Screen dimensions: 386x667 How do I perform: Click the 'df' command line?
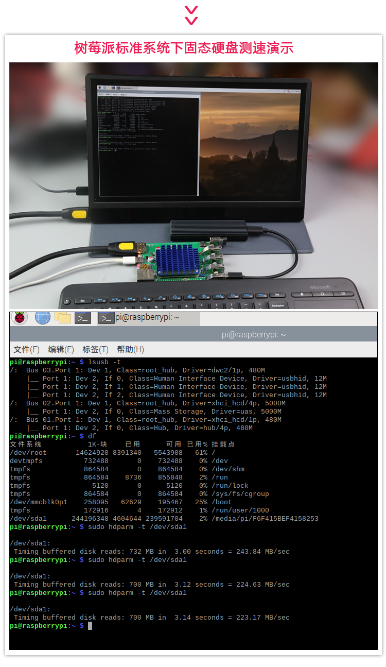tap(53, 436)
